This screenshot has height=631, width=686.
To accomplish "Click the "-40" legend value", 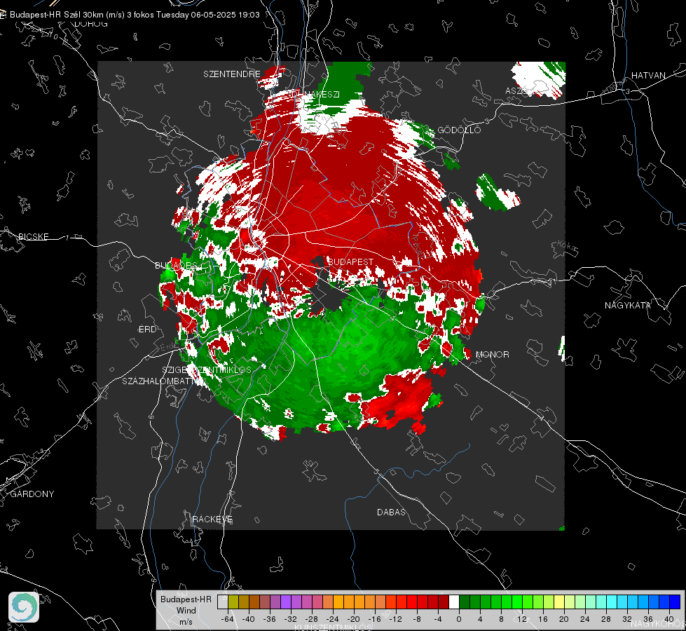I will [x=249, y=619].
